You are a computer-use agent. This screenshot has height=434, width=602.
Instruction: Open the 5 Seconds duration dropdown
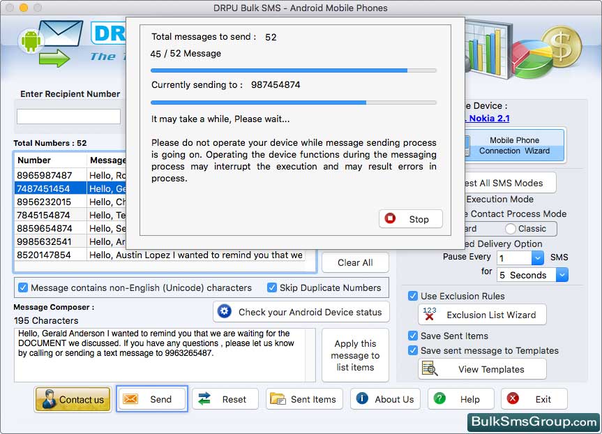pos(562,275)
